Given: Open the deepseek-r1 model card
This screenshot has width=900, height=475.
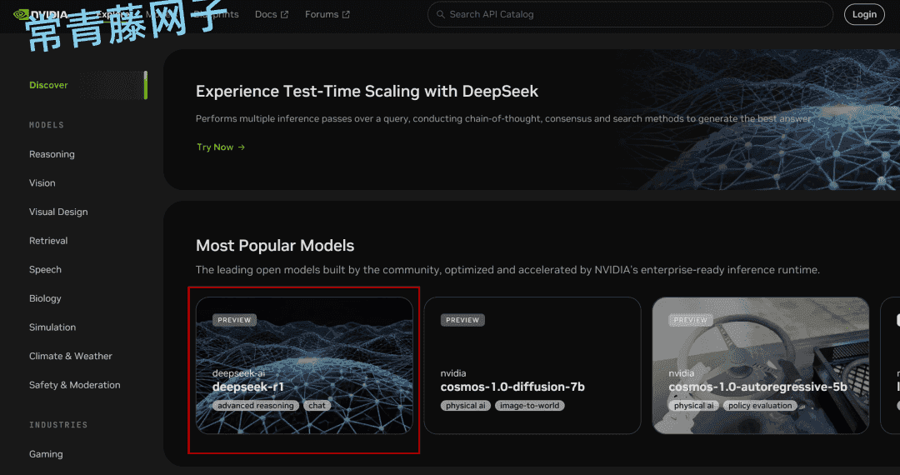Looking at the screenshot, I should pyautogui.click(x=304, y=366).
